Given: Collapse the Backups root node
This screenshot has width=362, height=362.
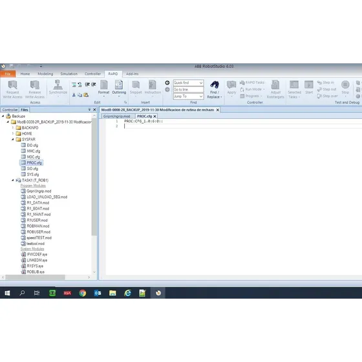Looking at the screenshot, I should (3, 116).
